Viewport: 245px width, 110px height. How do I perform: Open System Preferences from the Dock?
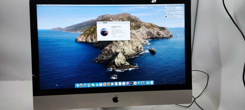pos(143,83)
